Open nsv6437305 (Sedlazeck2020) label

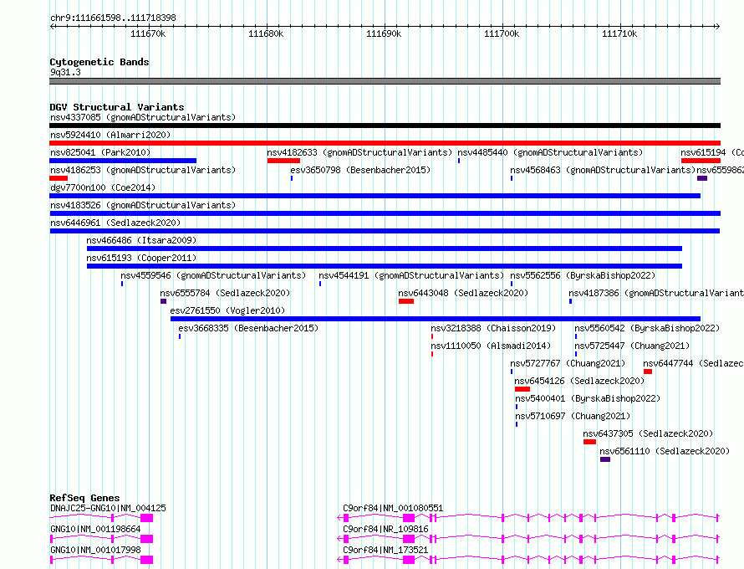648,433
